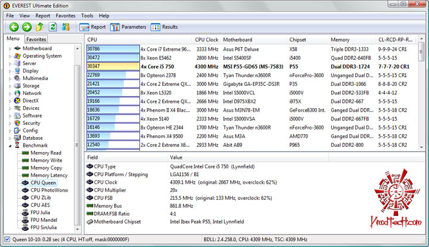
Task: Select the Memory Write benchmark
Action: [46, 160]
